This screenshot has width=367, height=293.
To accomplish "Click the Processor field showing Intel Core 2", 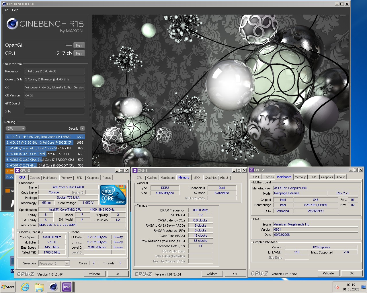I will point(54,71).
